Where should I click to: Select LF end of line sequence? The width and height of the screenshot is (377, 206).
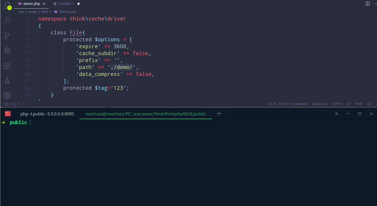(349, 104)
